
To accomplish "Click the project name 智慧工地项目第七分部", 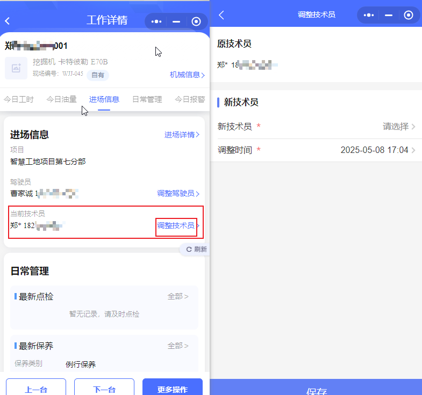I will click(48, 162).
